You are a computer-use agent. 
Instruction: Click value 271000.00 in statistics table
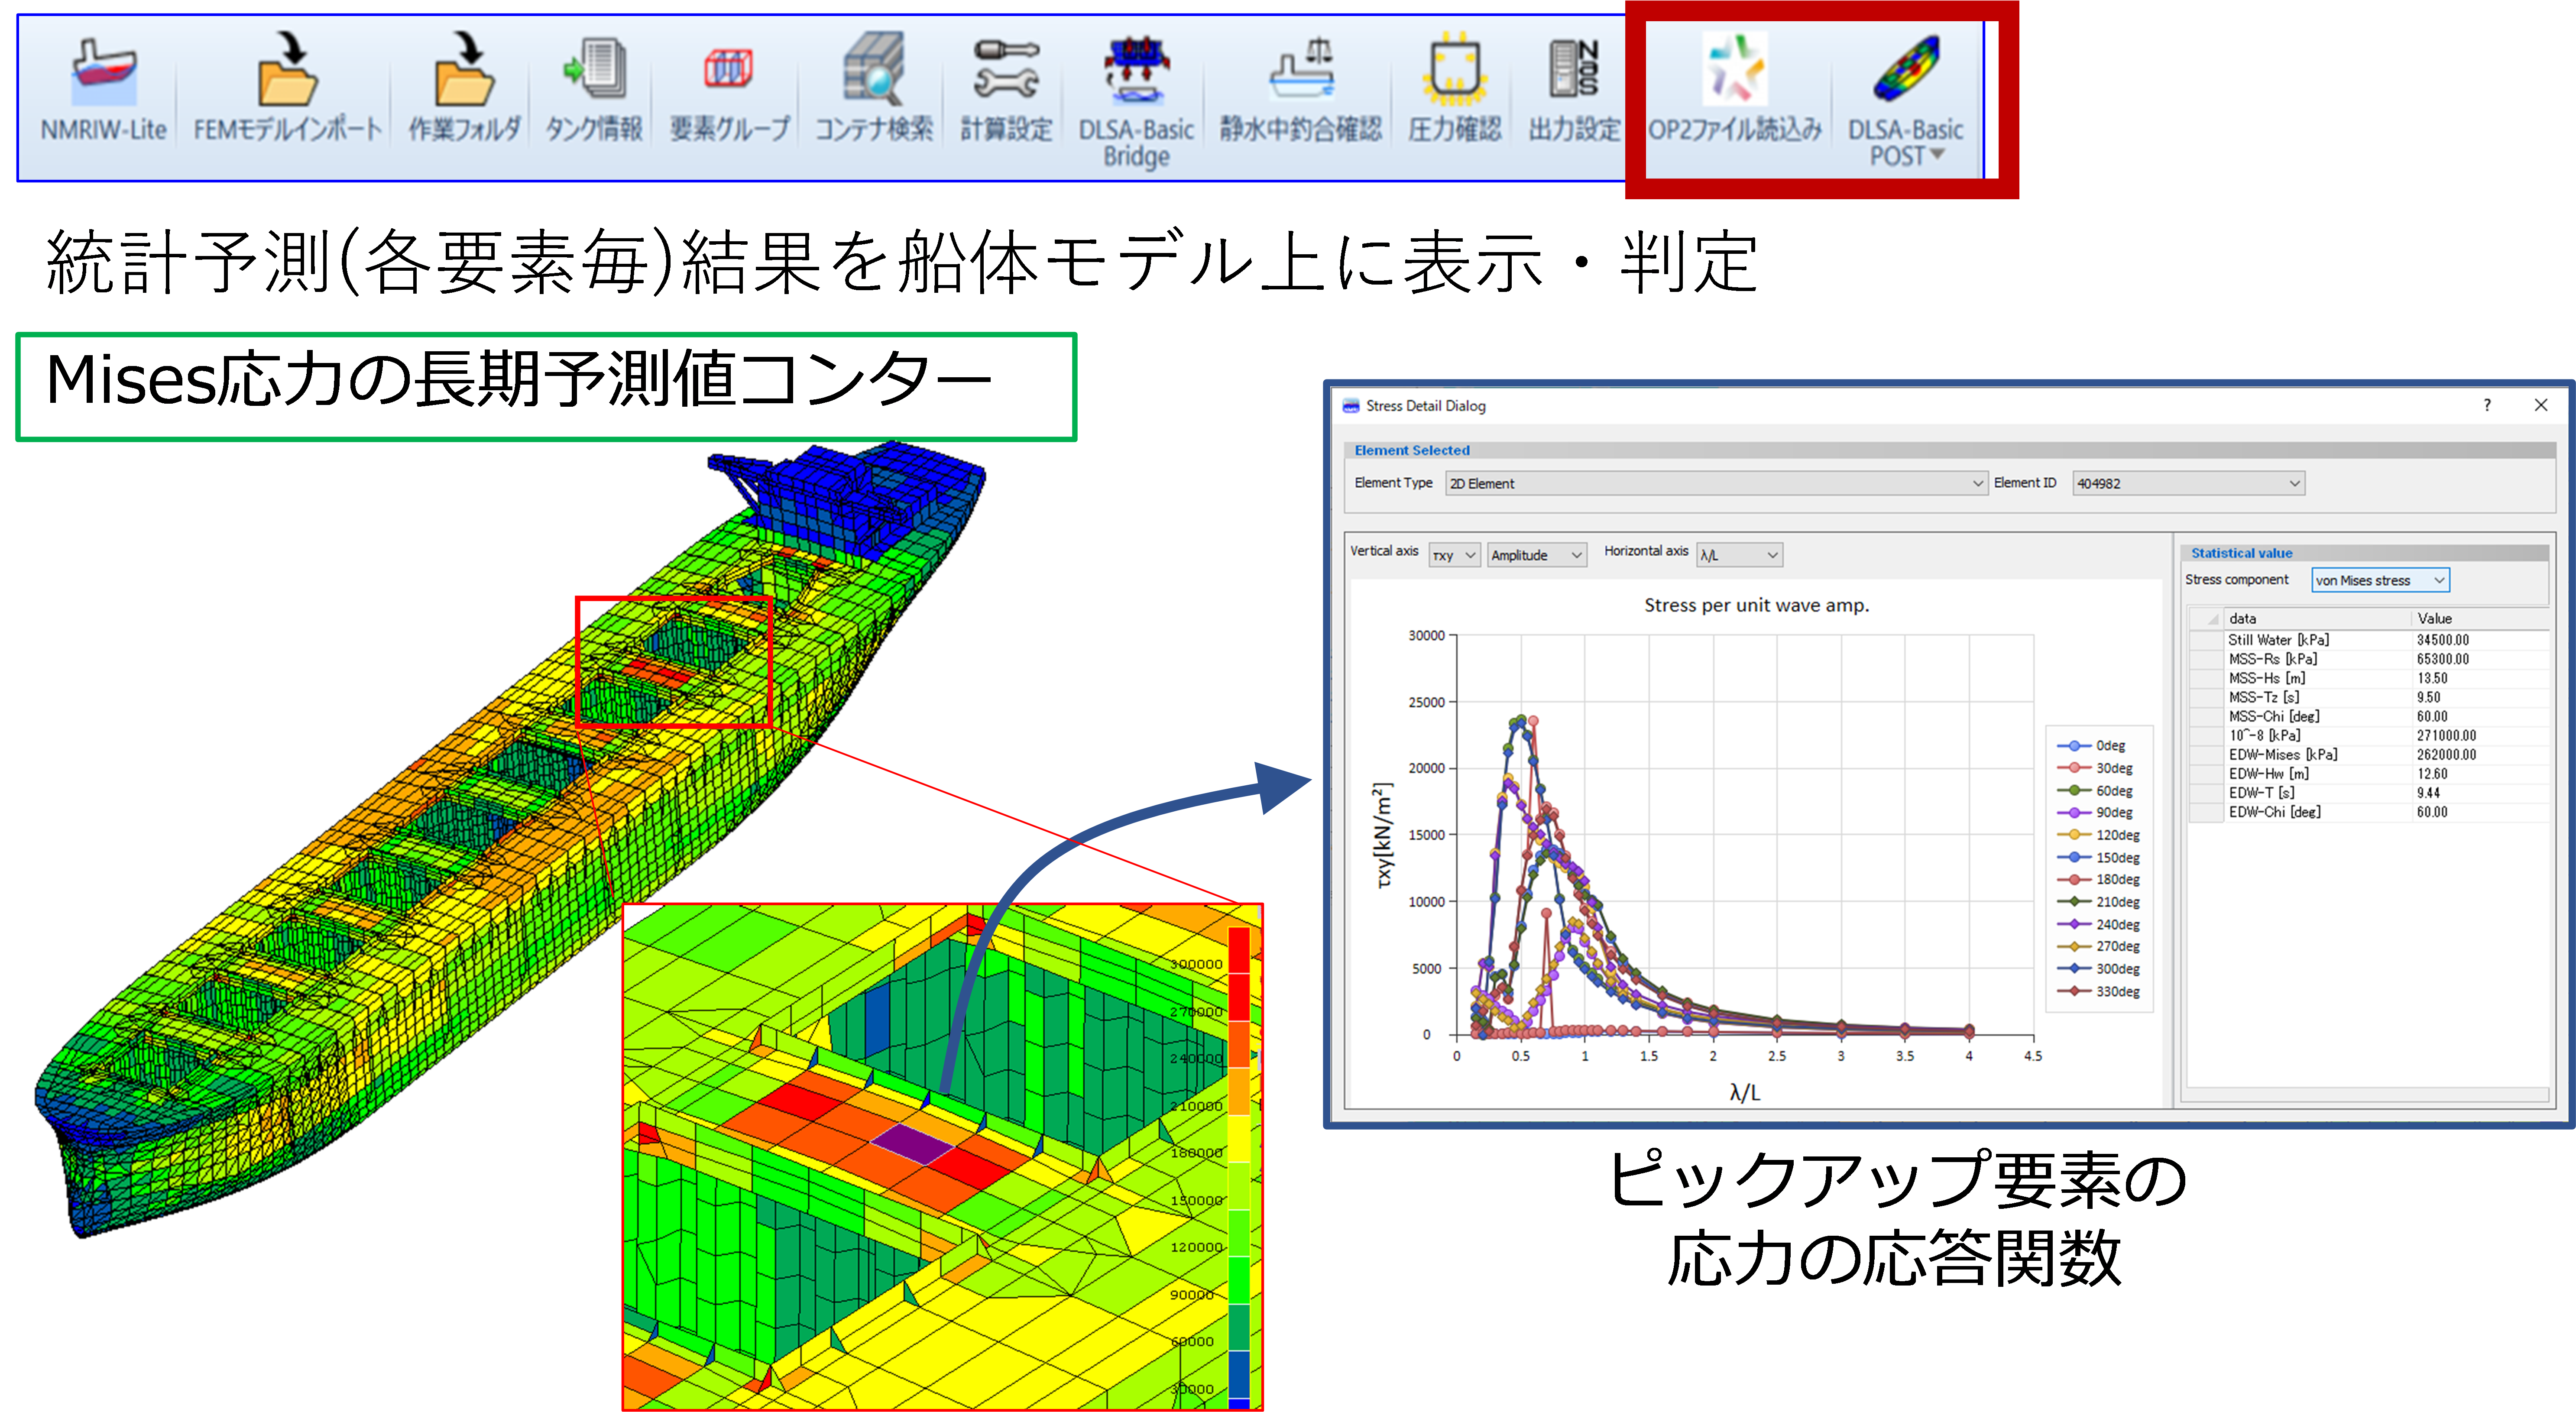pyautogui.click(x=2446, y=735)
